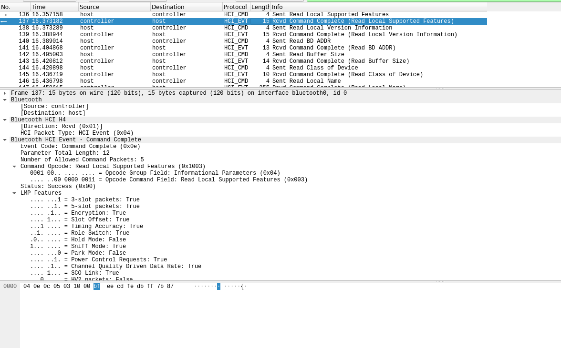Screen dimensions: 561x348
Task: Select the Status: Success (0x00) field
Action: [x=57, y=186]
